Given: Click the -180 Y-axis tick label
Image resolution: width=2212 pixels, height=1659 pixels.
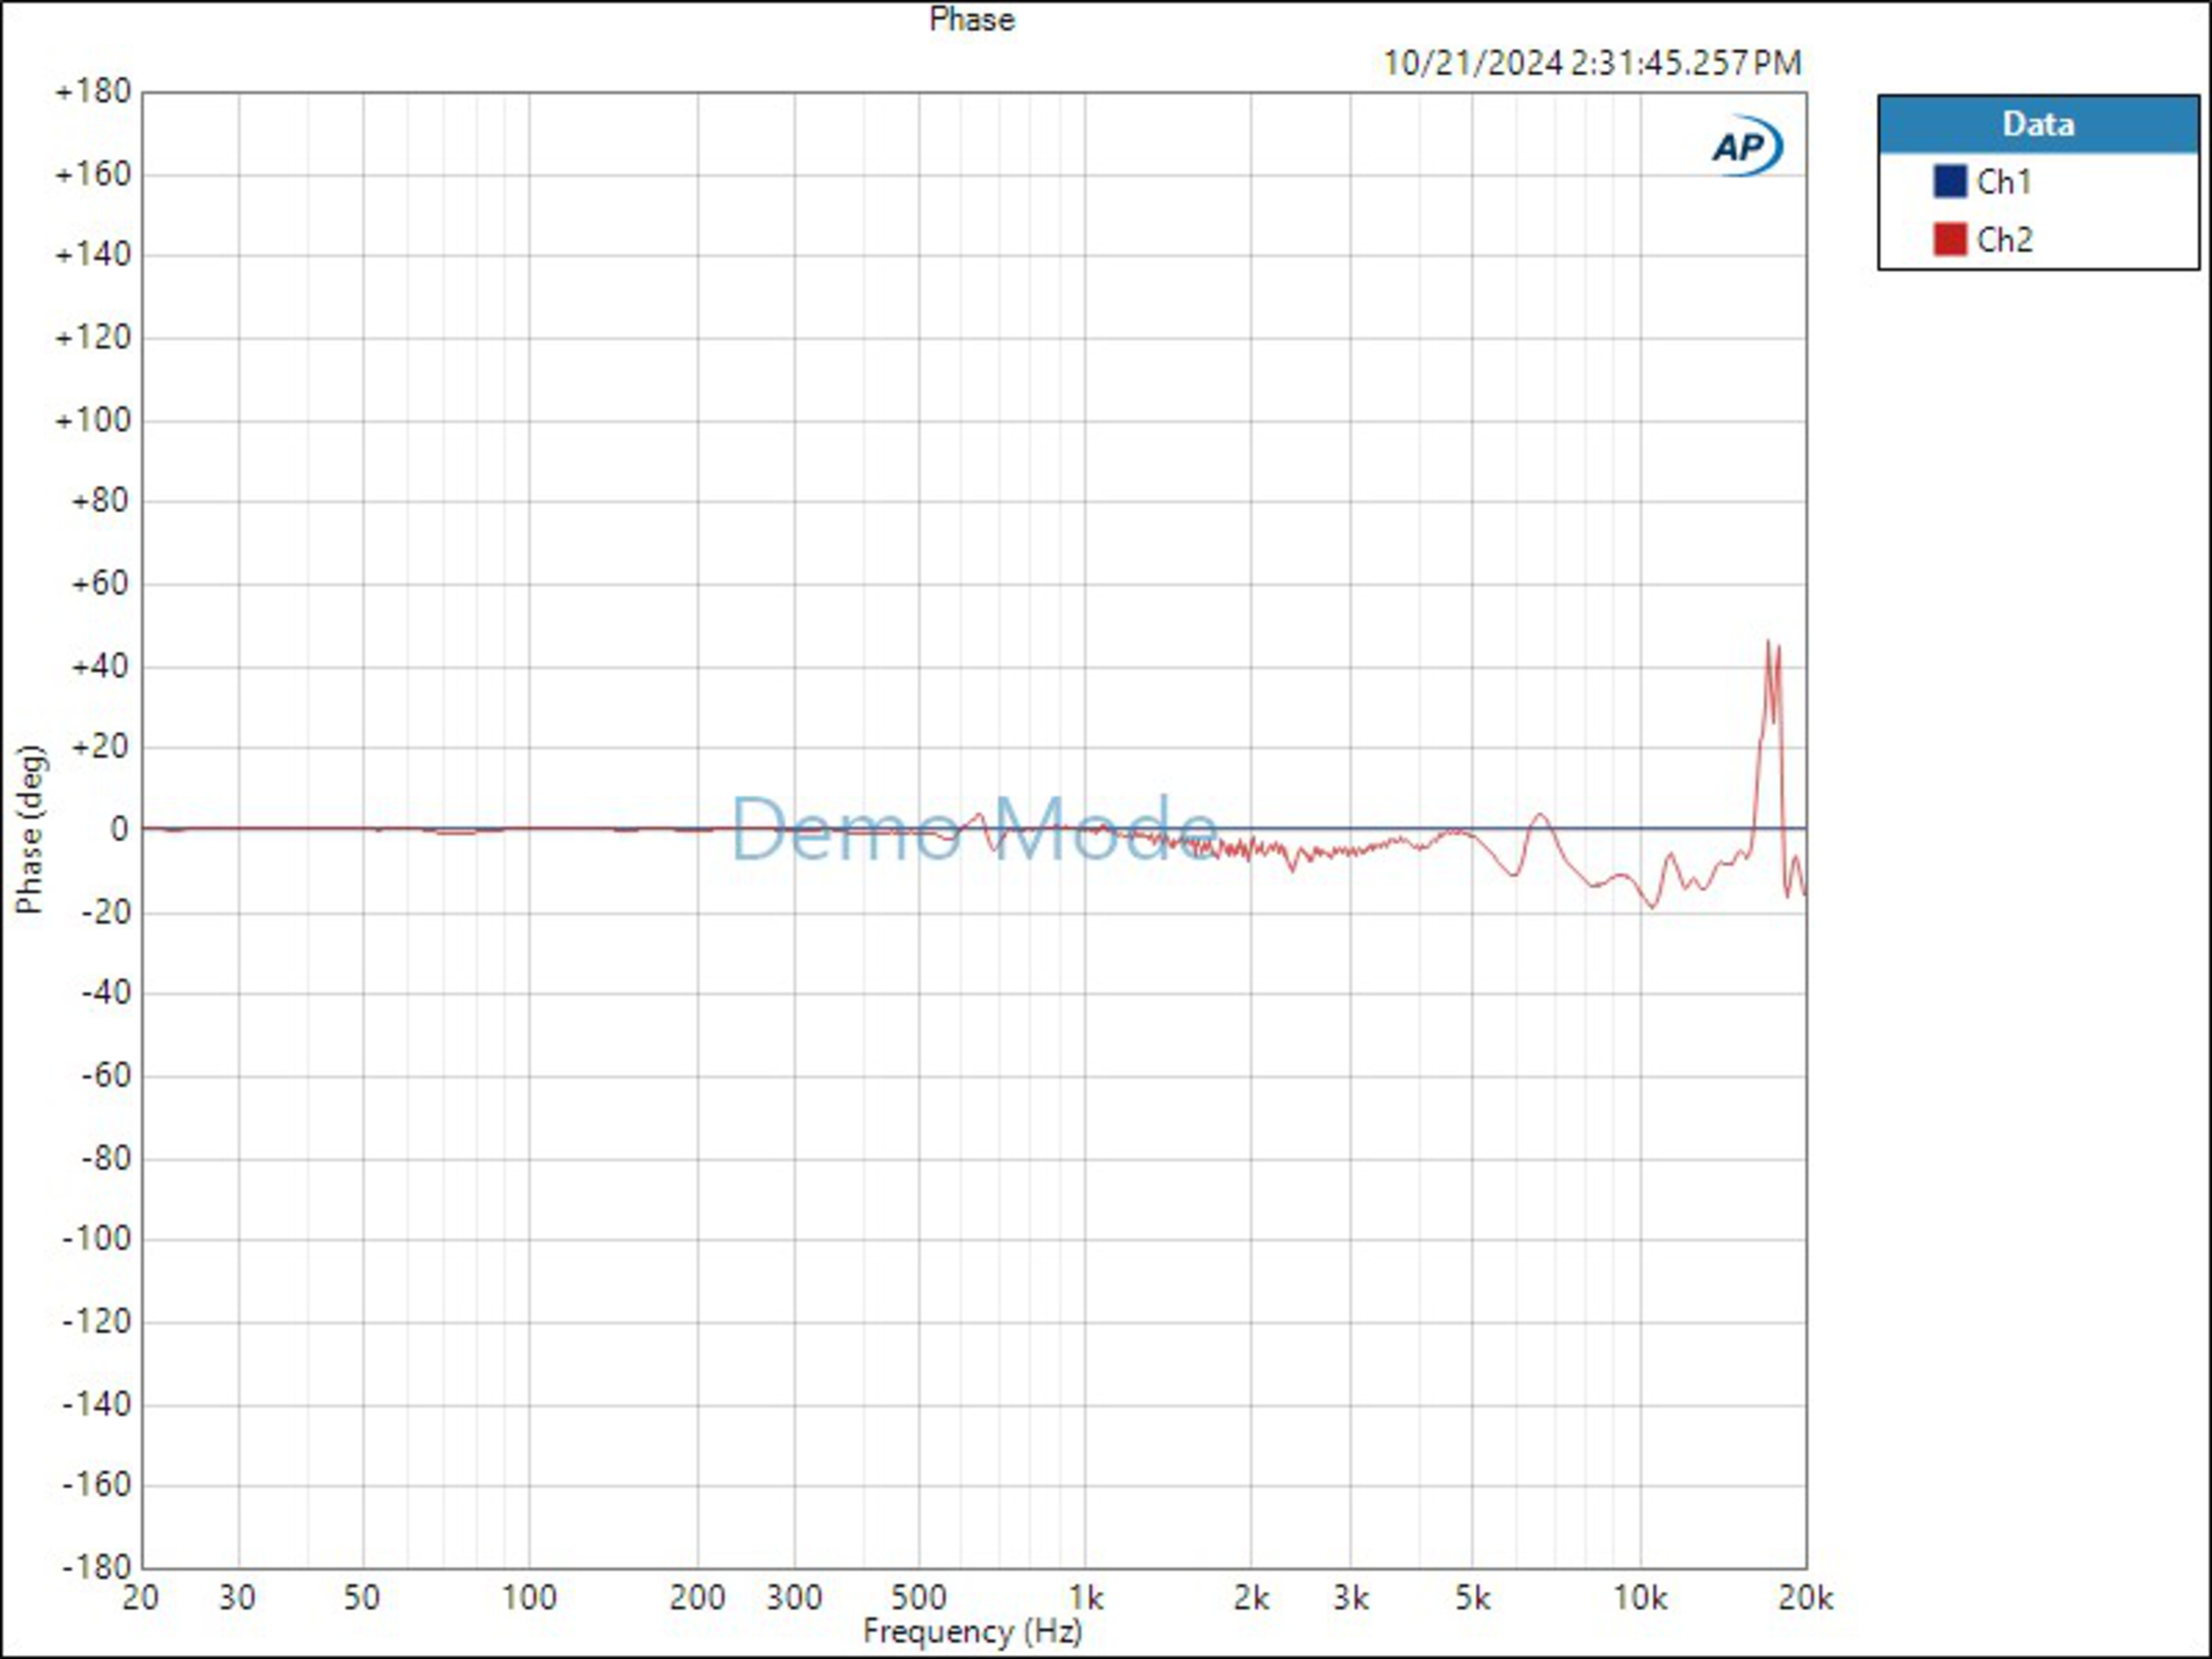Looking at the screenshot, I should (96, 1566).
